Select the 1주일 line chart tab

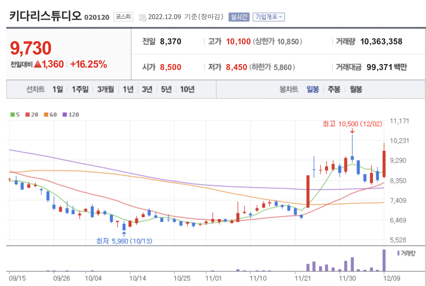pyautogui.click(x=80, y=89)
